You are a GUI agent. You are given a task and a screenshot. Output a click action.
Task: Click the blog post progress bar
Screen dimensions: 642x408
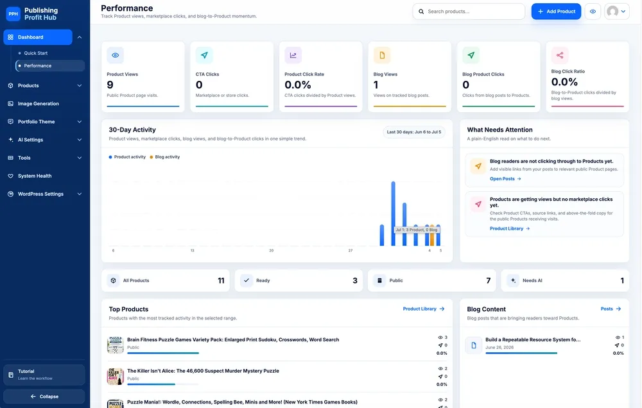pos(521,353)
